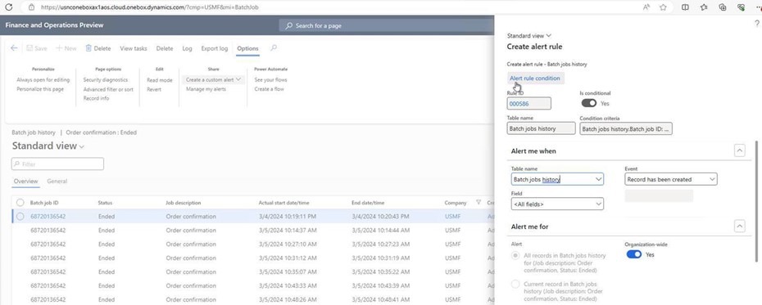Click the Revert option
This screenshot has height=305, width=762.
tap(154, 89)
